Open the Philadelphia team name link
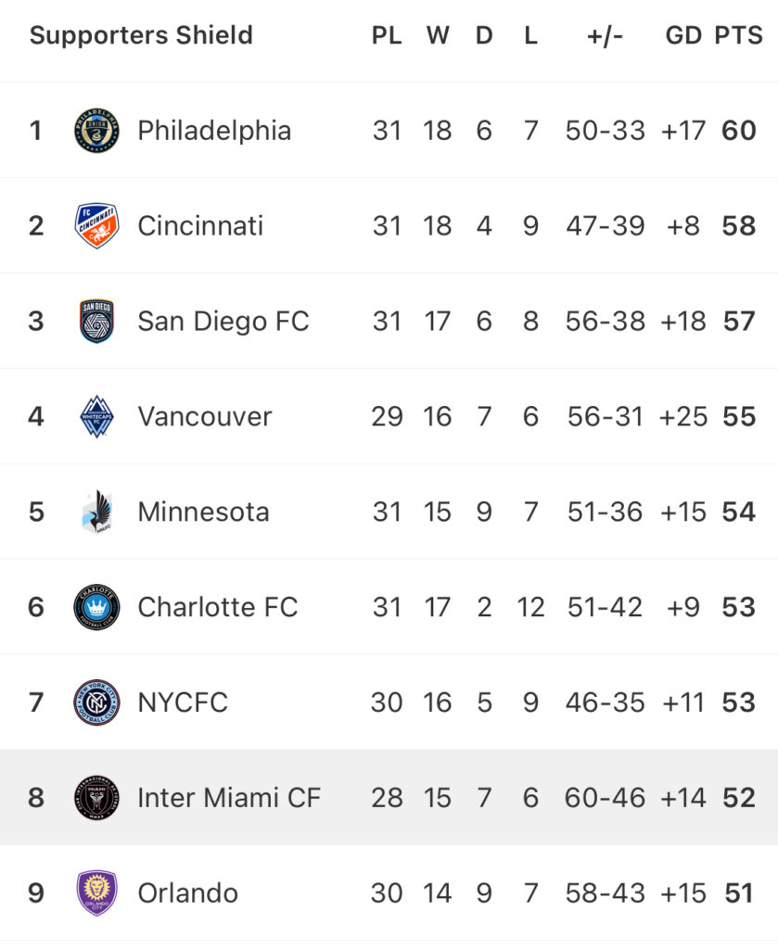Image resolution: width=778 pixels, height=949 pixels. (214, 131)
